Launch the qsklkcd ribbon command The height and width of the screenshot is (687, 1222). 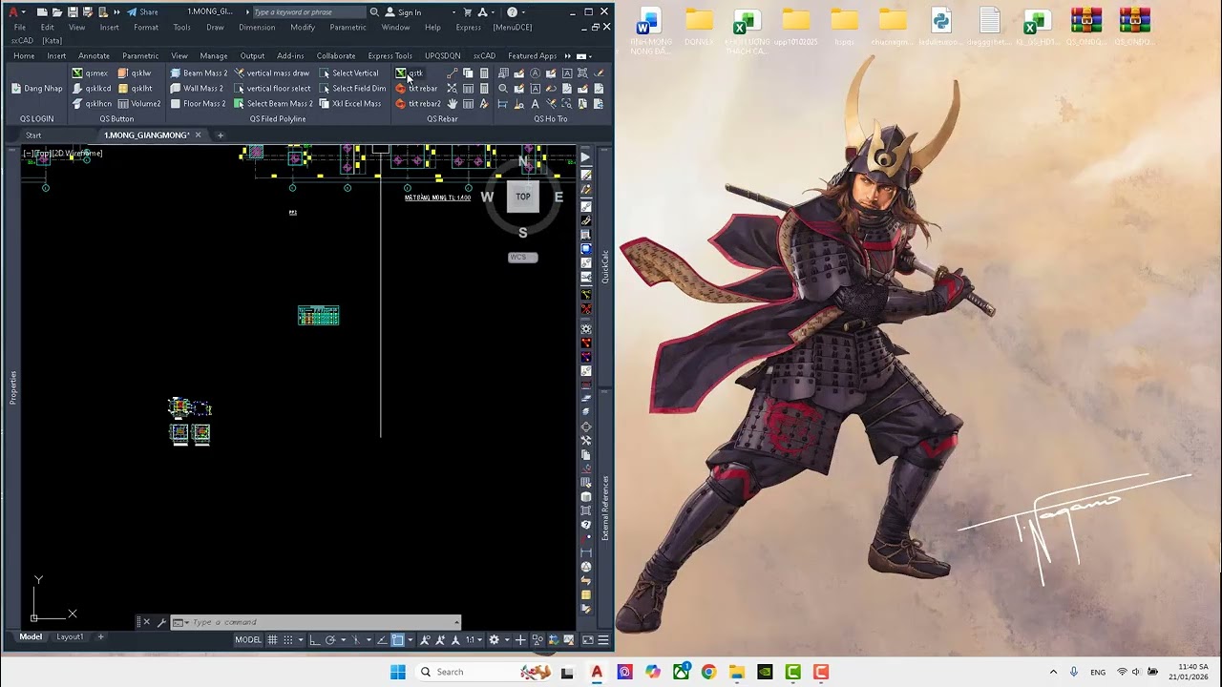(x=92, y=89)
